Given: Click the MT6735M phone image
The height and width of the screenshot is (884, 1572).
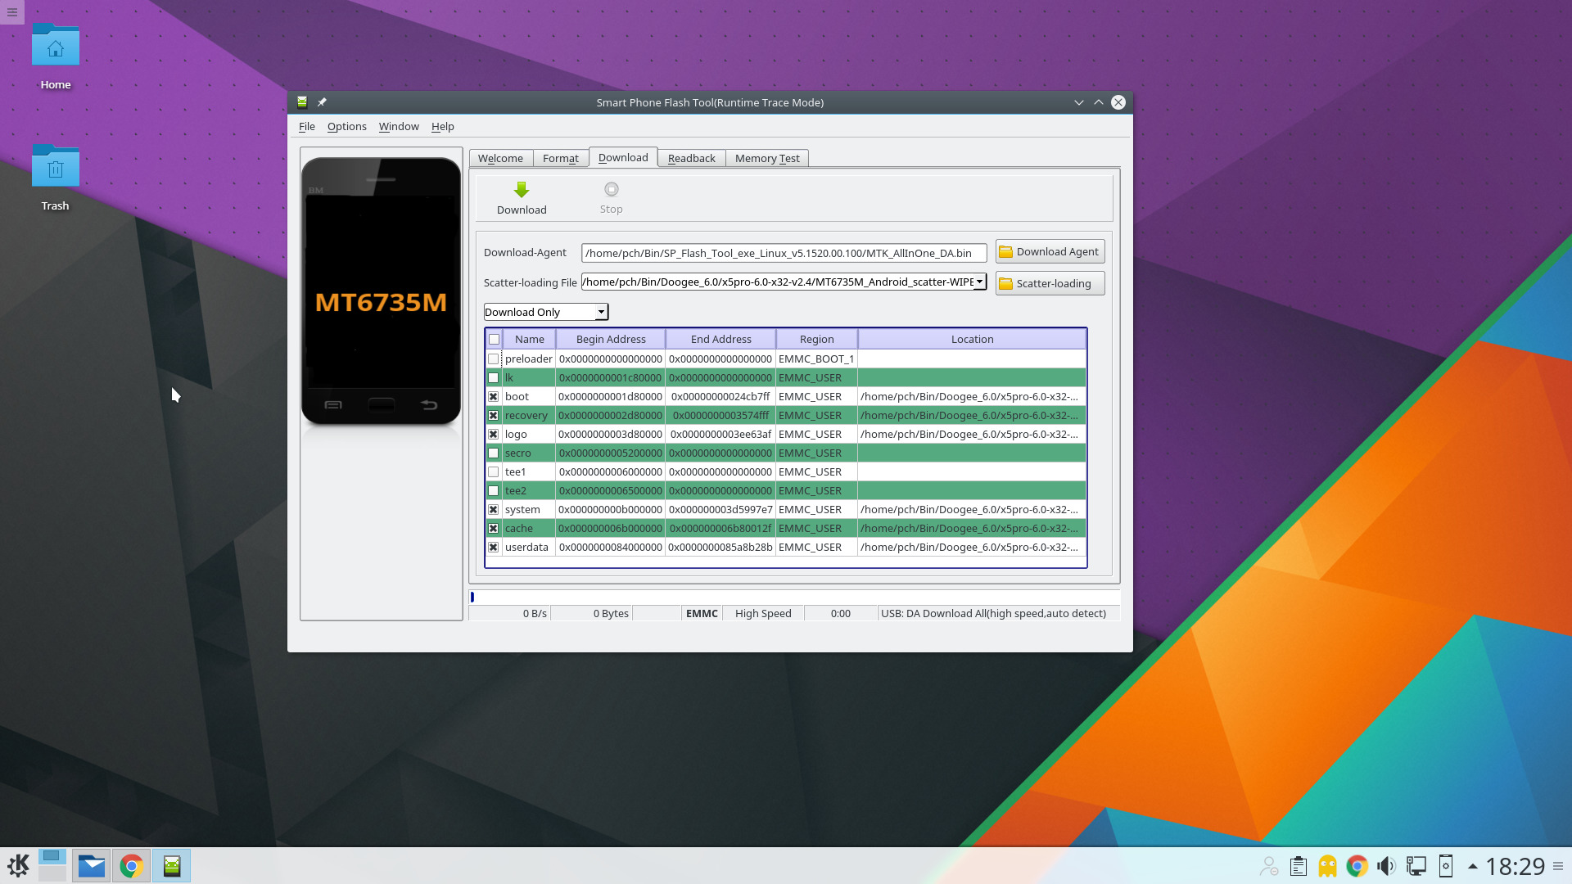Looking at the screenshot, I should pyautogui.click(x=382, y=291).
